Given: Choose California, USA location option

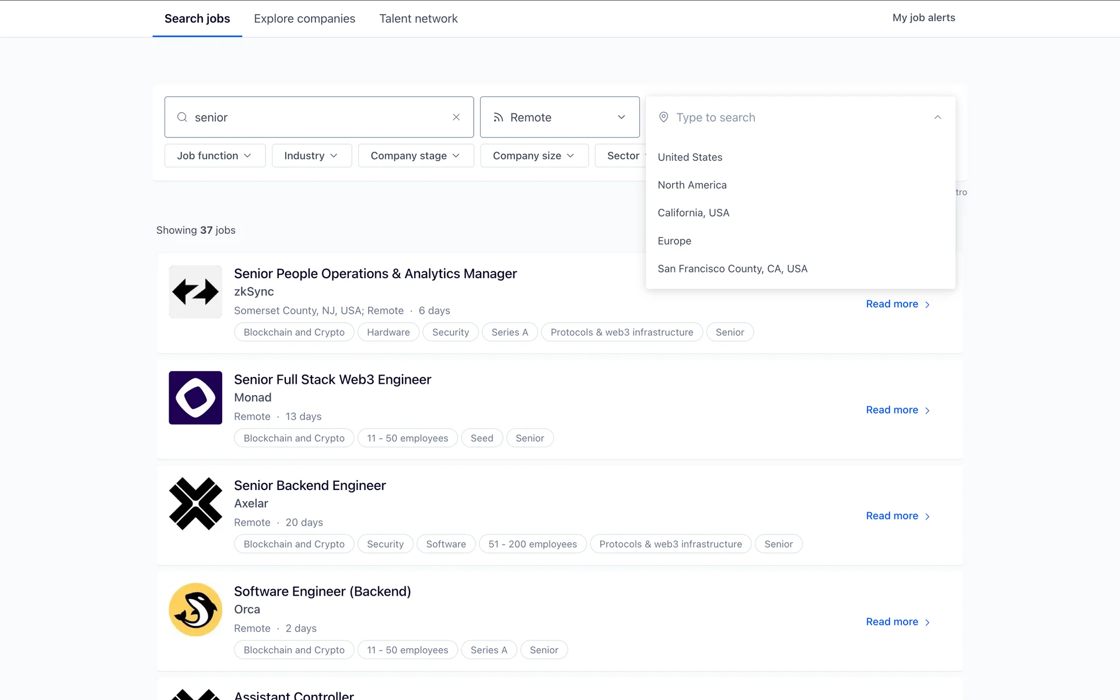Looking at the screenshot, I should point(693,213).
